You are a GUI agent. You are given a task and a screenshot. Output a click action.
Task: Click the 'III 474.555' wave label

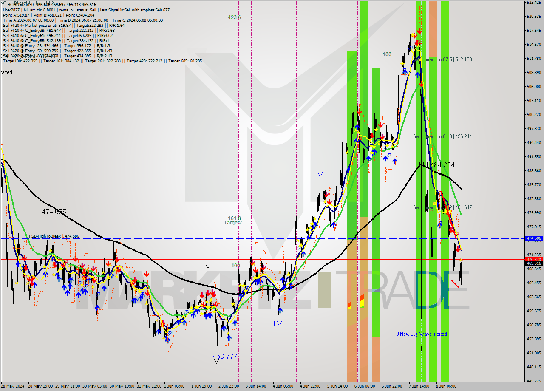point(48,212)
